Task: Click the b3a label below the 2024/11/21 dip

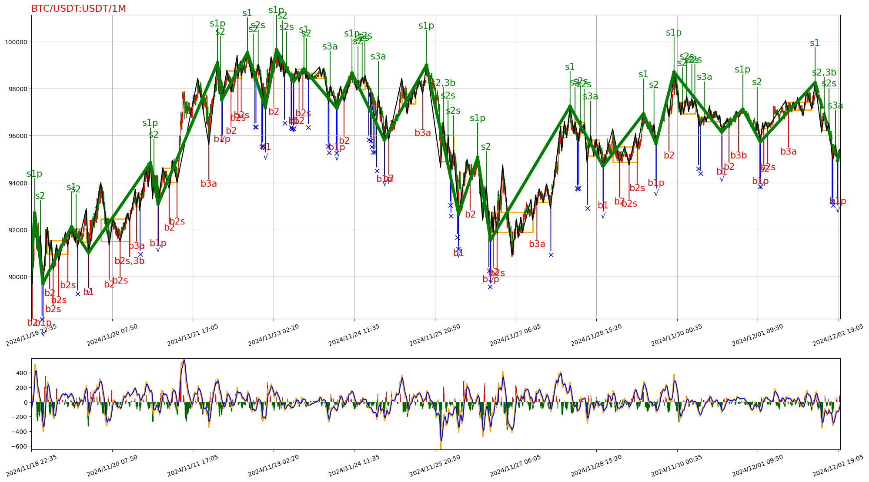Action: coord(209,184)
